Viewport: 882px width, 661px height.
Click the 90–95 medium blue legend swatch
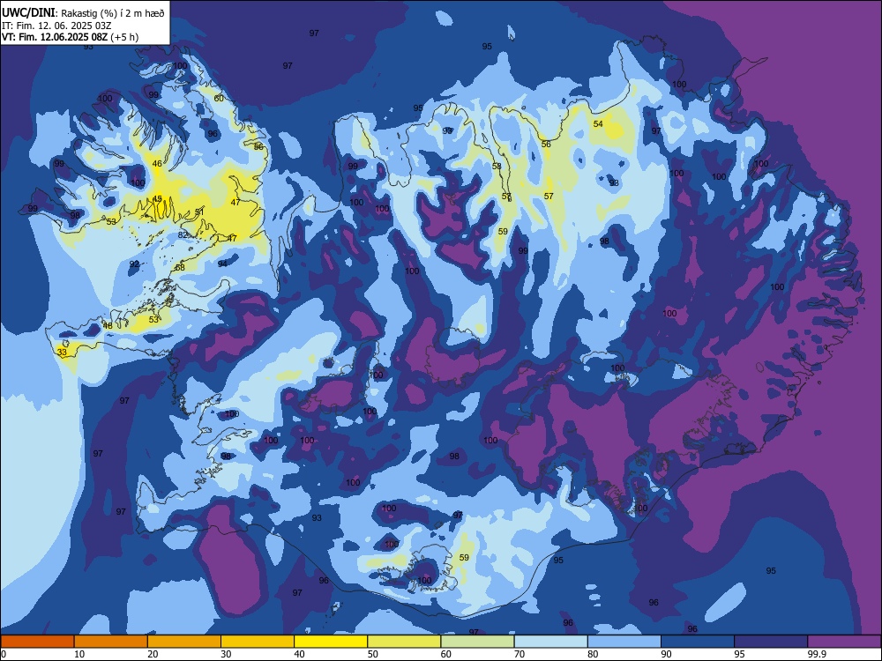click(698, 642)
